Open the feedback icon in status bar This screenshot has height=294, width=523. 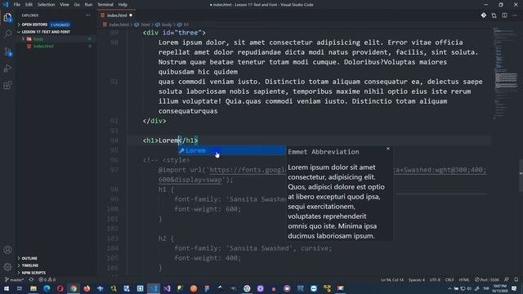click(507, 279)
